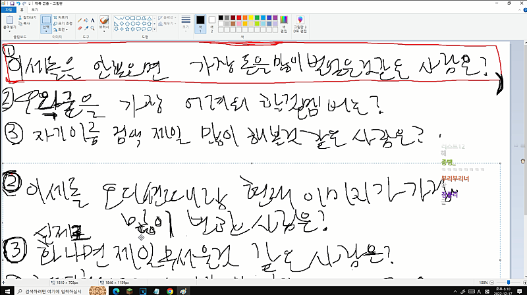527x295 pixels.
Task: Choose the Oval shape in shapes gallery
Action: (127, 18)
